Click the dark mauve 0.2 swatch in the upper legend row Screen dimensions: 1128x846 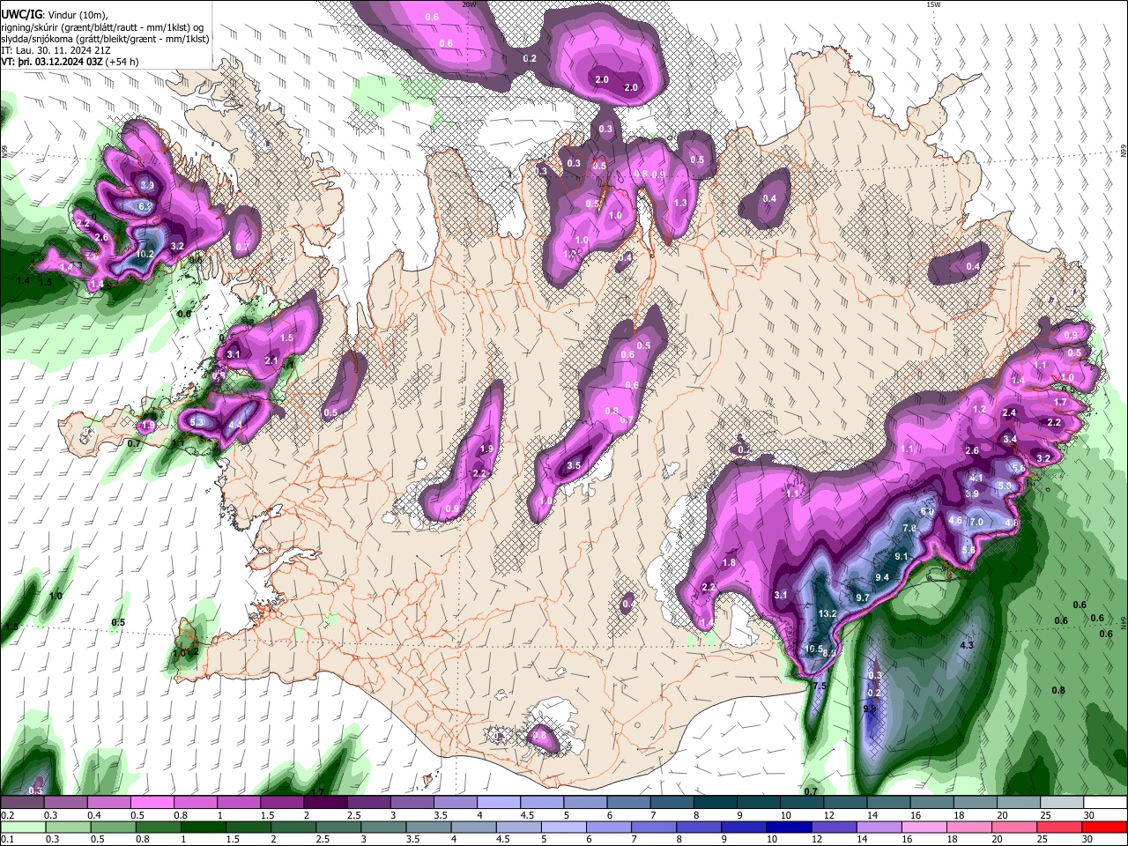pos(22,803)
